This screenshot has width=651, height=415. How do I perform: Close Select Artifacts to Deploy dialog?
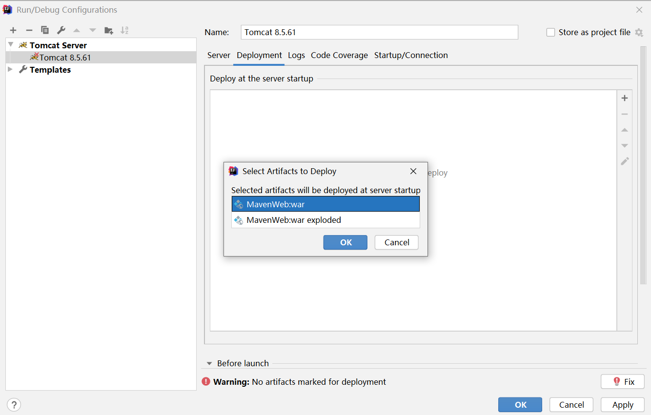(413, 171)
